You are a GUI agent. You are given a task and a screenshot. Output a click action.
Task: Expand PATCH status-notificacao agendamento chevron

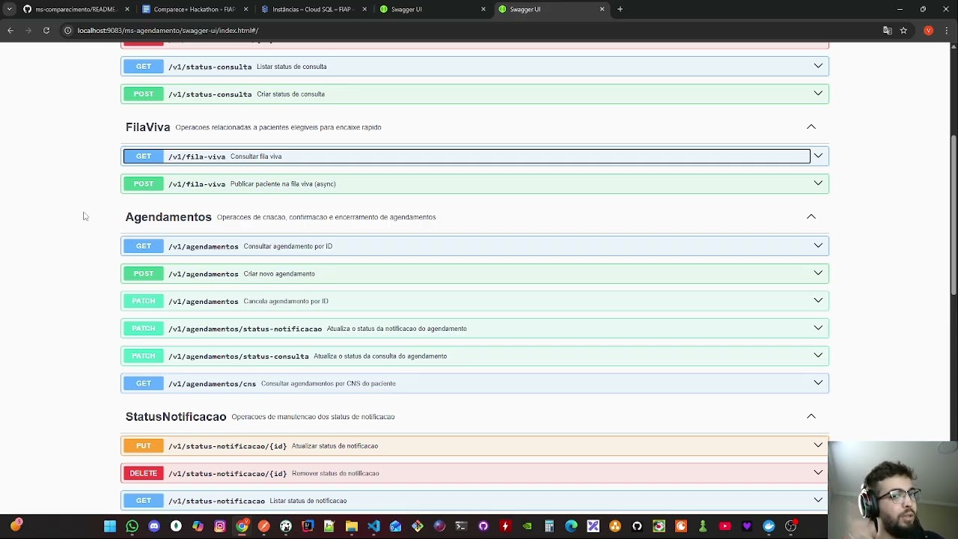(x=818, y=328)
